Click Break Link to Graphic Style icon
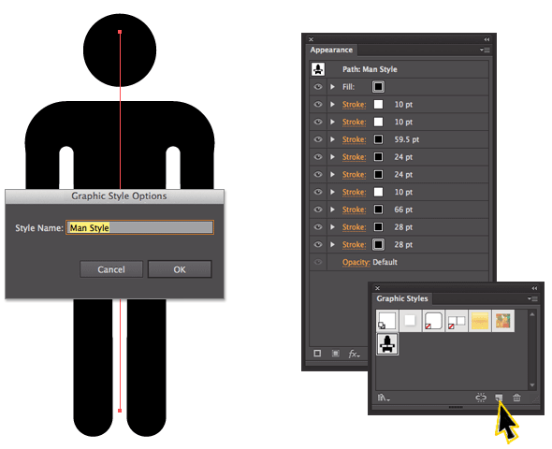This screenshot has height=449, width=552. pos(481,398)
